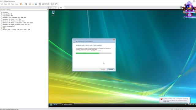196x110 pixels.
Task: Click the red security shield in balloon
Action: [161, 99]
